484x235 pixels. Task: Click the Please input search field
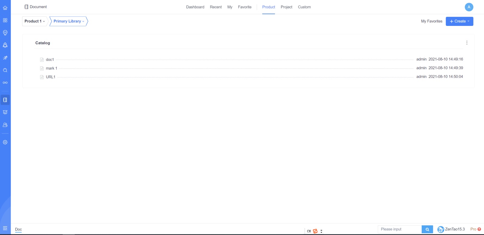pyautogui.click(x=400, y=229)
